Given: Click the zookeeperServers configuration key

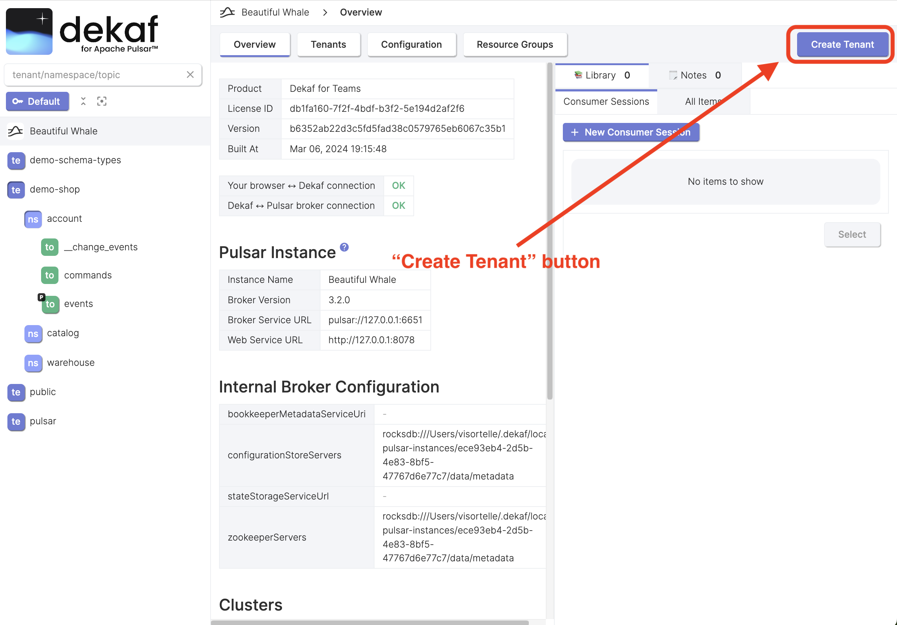Looking at the screenshot, I should (x=267, y=538).
